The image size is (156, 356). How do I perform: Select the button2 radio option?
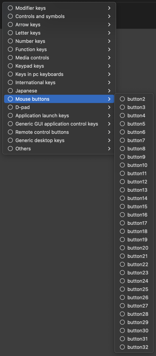134,99
